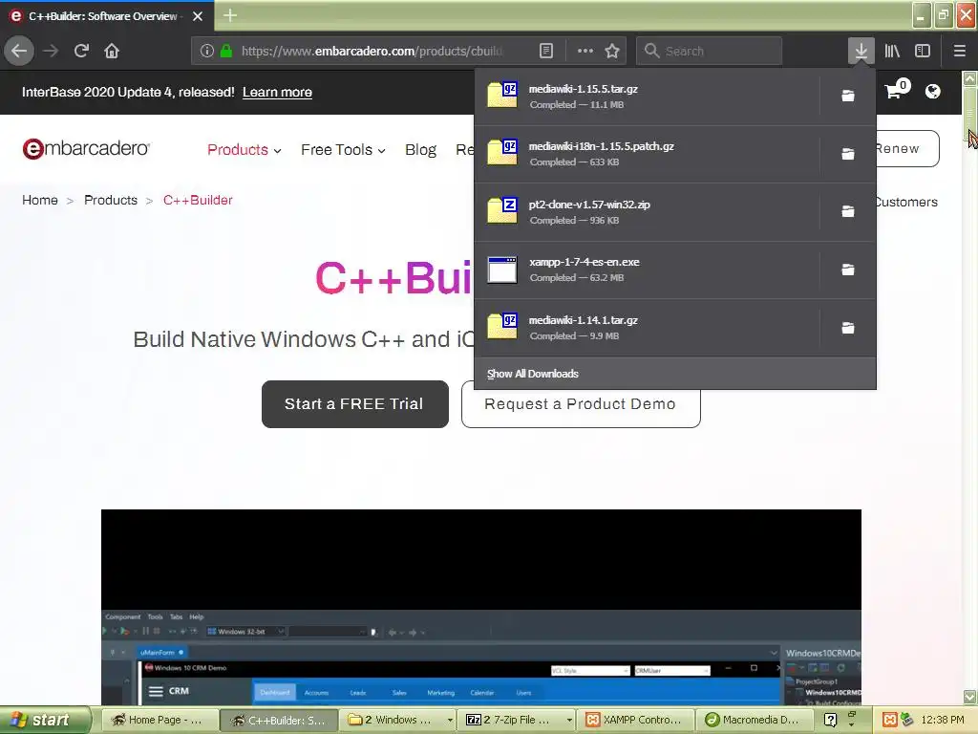Open the Windows Explorer taskbar group

click(398, 720)
